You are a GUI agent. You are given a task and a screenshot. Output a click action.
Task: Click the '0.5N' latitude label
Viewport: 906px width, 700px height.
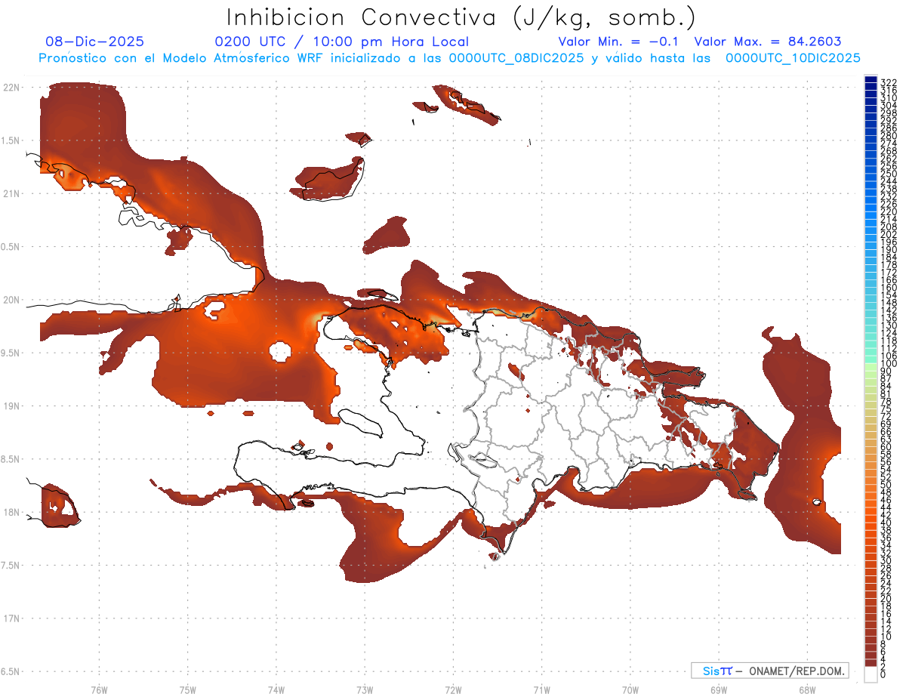11,247
